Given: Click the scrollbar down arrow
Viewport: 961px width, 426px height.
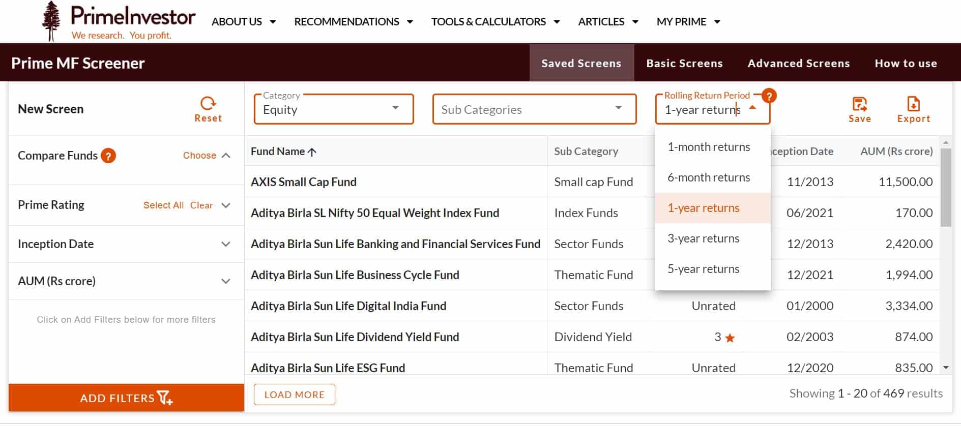Looking at the screenshot, I should click(946, 368).
